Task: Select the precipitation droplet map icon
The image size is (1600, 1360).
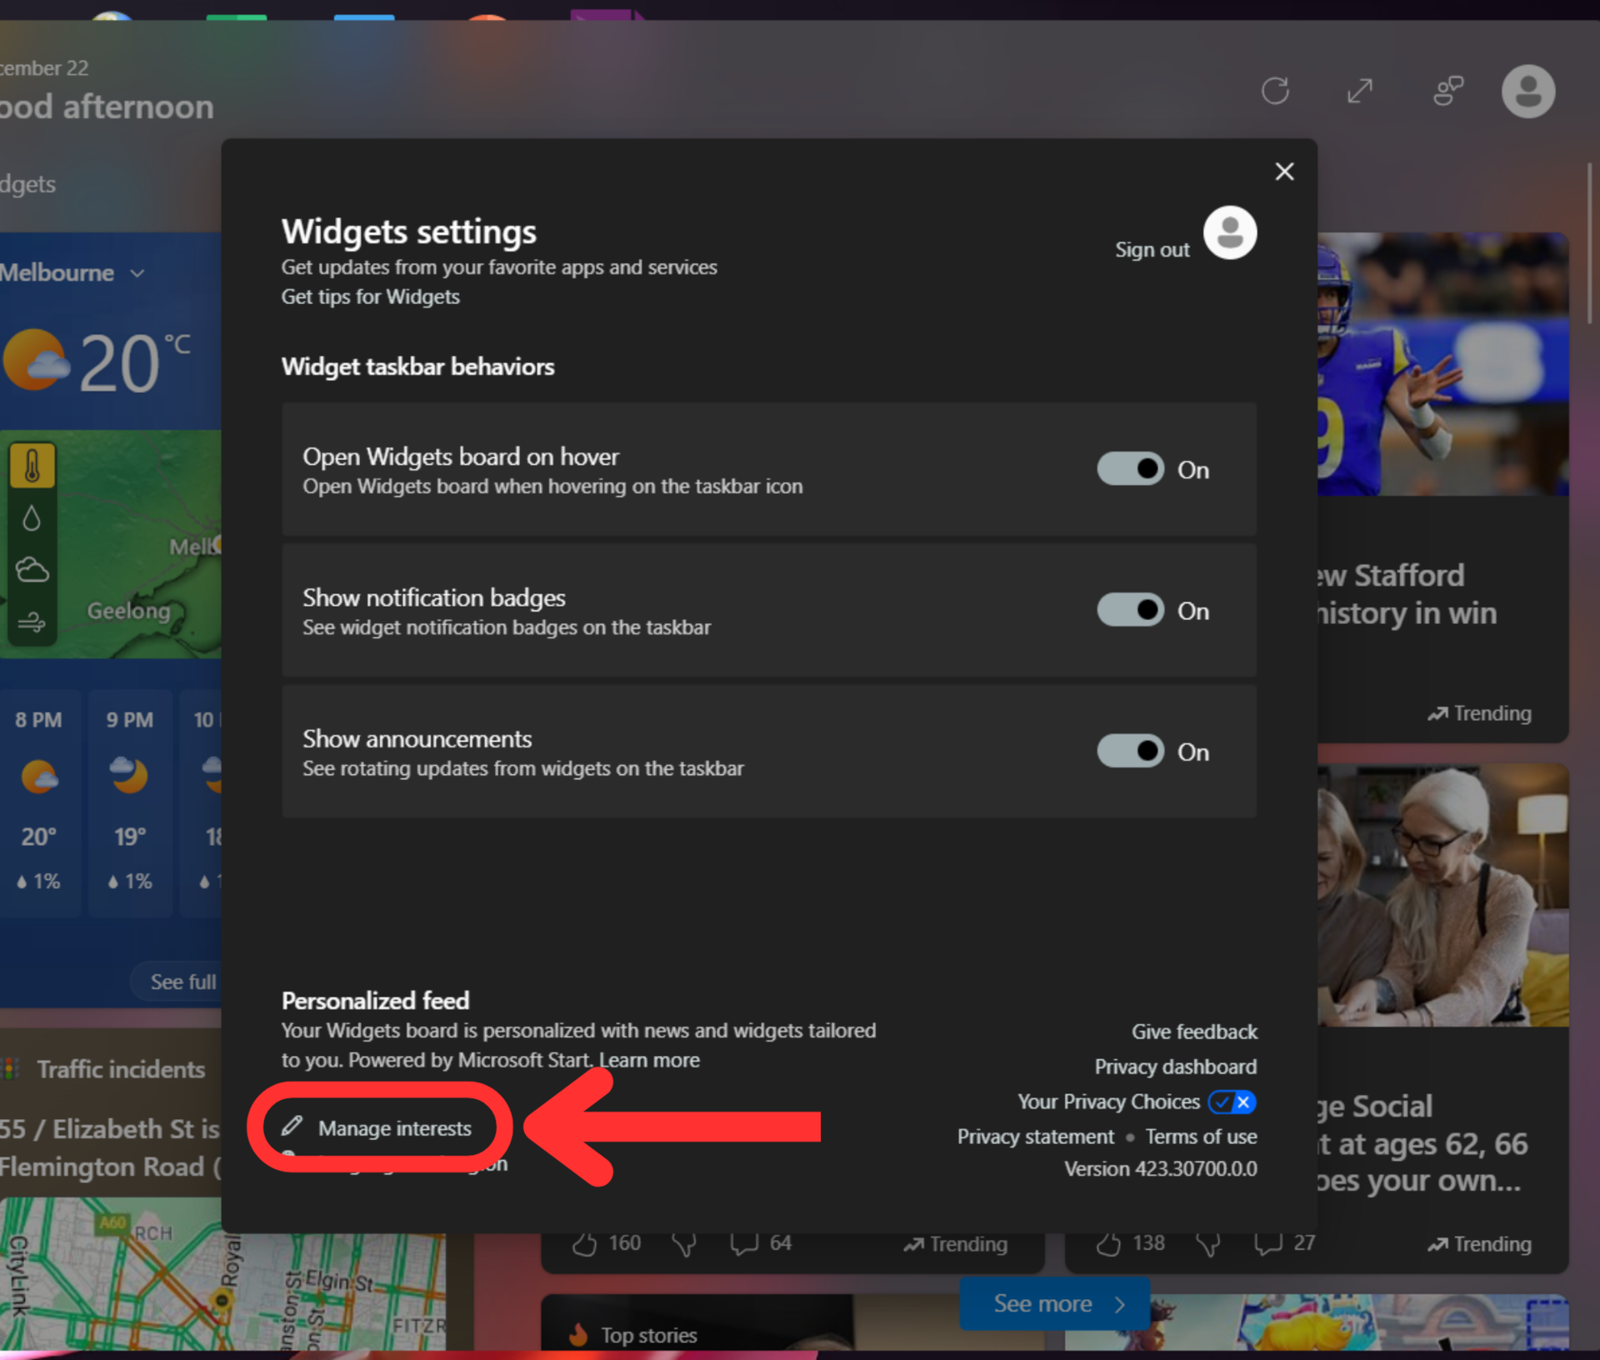Action: pyautogui.click(x=32, y=518)
